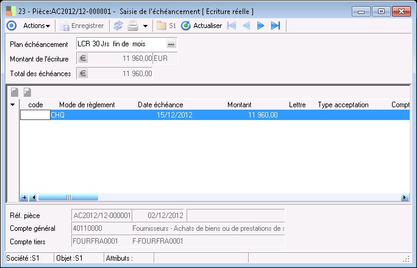Go to next record arrow
Image resolution: width=417 pixels, height=268 pixels.
pyautogui.click(x=261, y=26)
